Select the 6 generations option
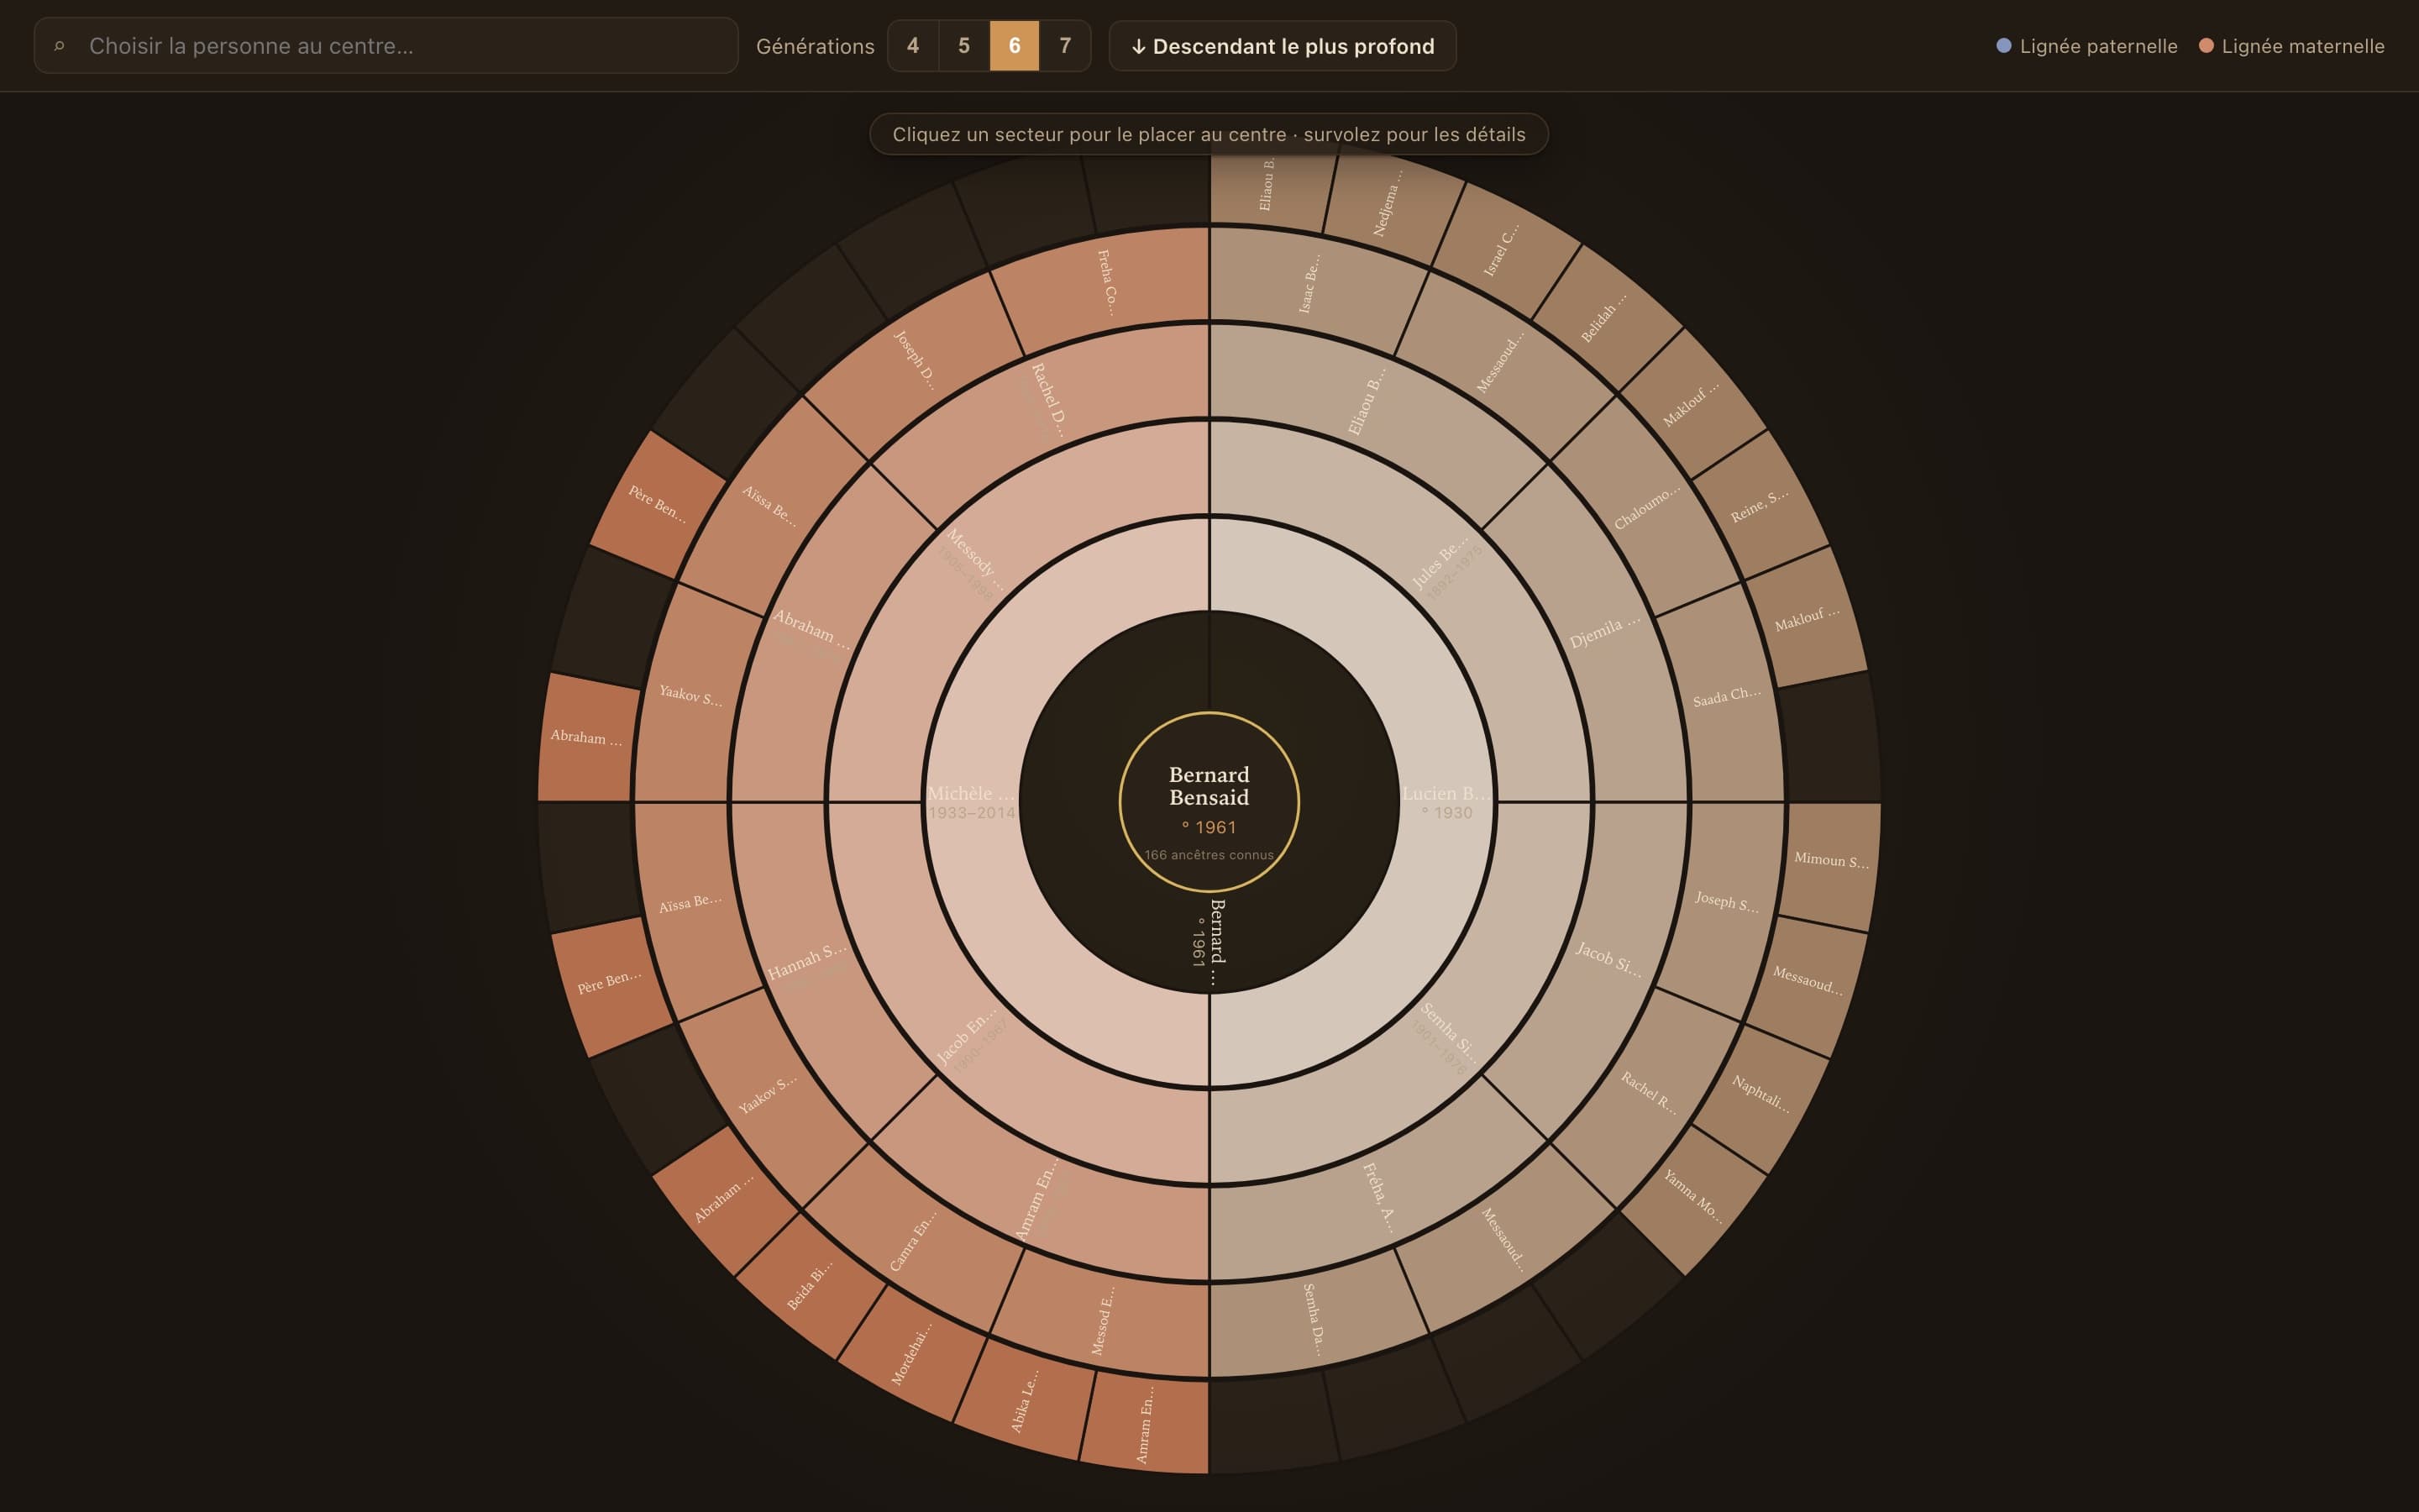2419x1512 pixels. (1015, 46)
